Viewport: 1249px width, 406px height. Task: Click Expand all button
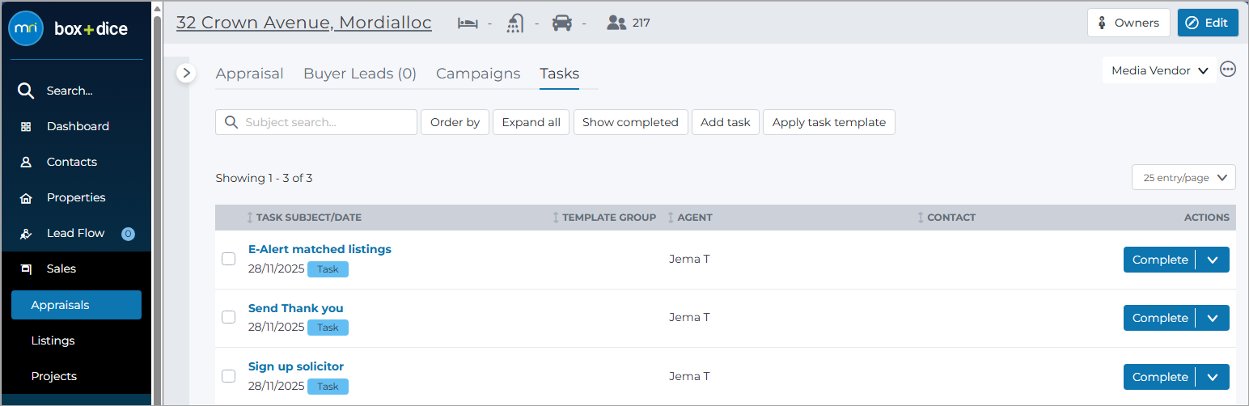click(x=531, y=122)
